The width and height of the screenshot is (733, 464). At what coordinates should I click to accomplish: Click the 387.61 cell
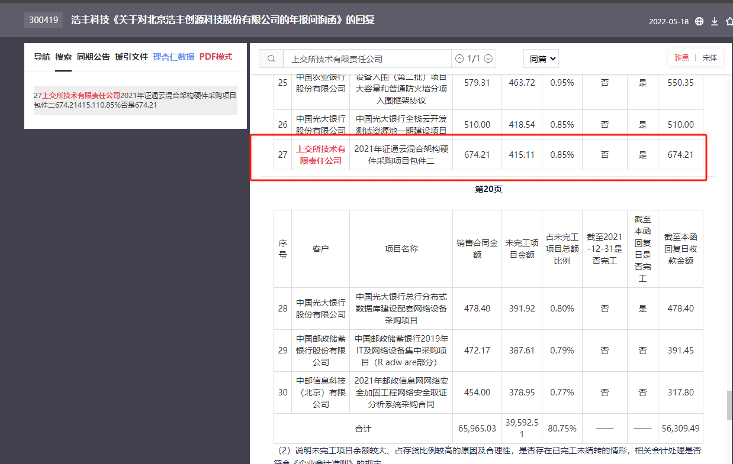click(x=522, y=351)
